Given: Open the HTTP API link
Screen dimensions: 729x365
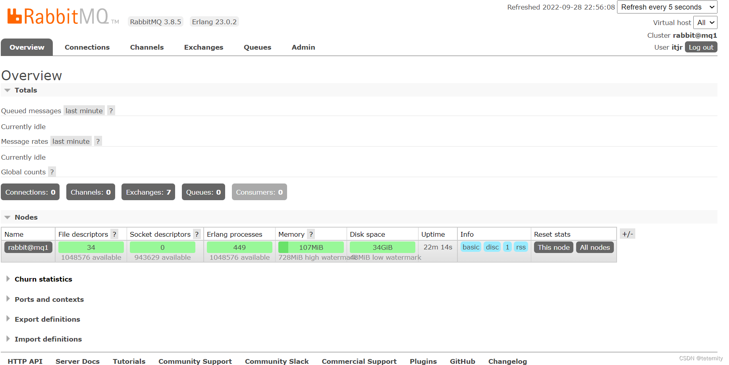Looking at the screenshot, I should [x=25, y=361].
